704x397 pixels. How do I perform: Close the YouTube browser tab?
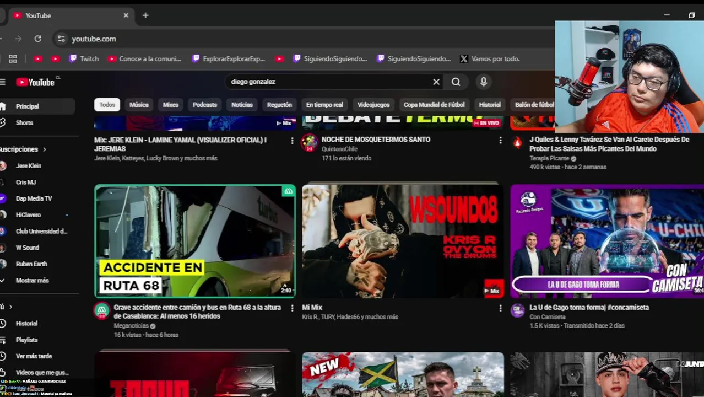126,15
